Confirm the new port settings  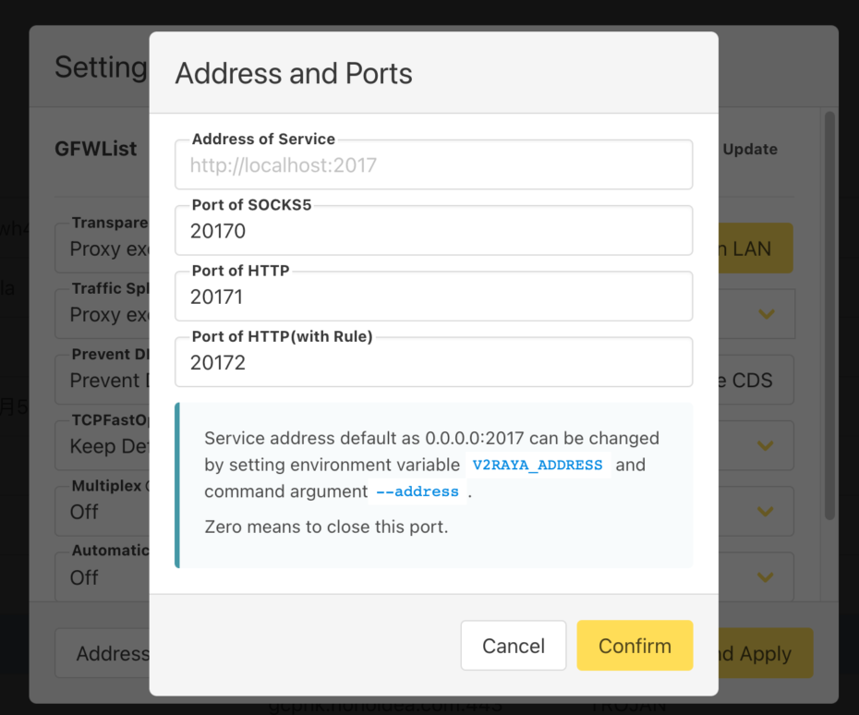(x=635, y=646)
